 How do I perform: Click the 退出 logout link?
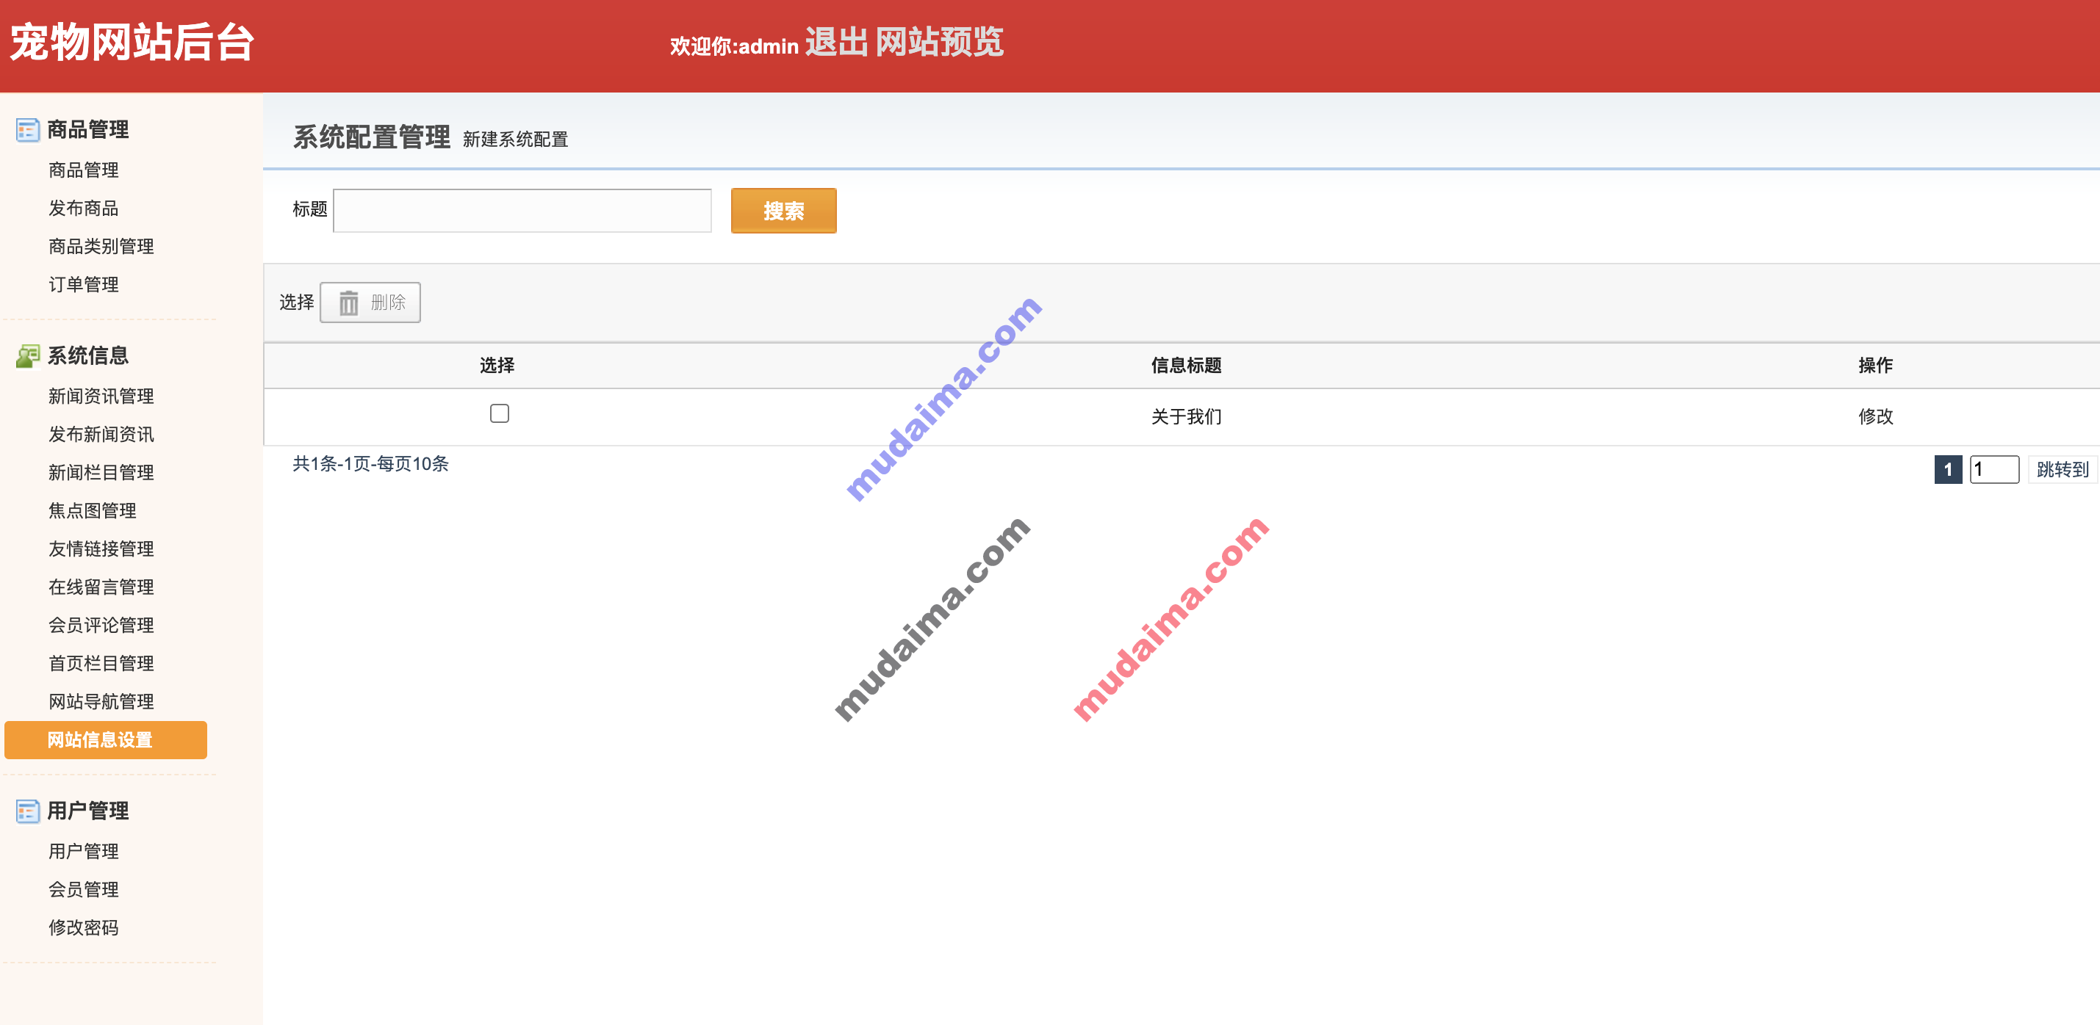836,43
